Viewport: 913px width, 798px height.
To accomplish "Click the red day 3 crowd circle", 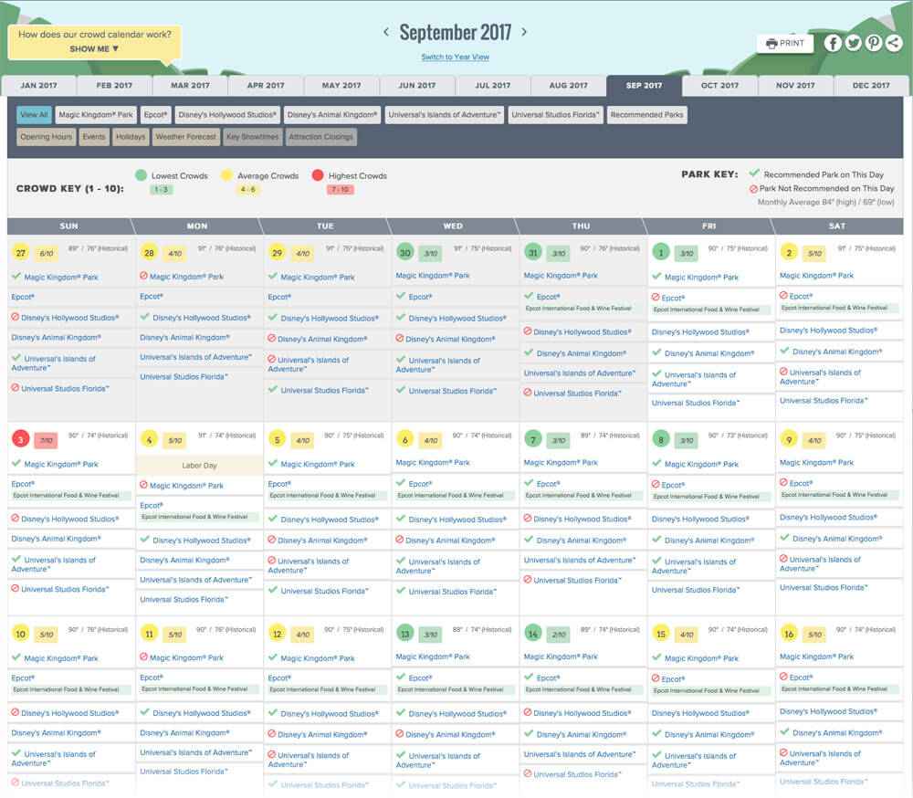I will [x=19, y=441].
